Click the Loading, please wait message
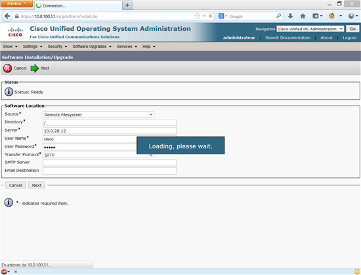 pos(180,146)
